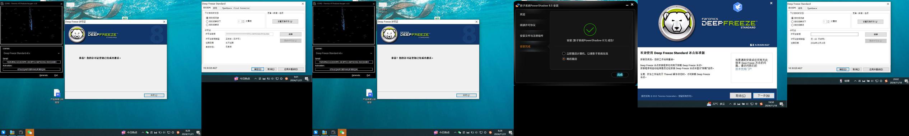Click the Sogou S icon on the 19:50 taskbar
The height and width of the screenshot is (136, 909).
click(761, 104)
